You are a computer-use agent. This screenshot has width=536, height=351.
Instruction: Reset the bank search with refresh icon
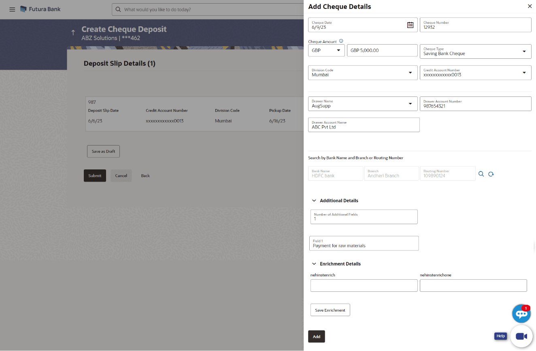pyautogui.click(x=491, y=174)
